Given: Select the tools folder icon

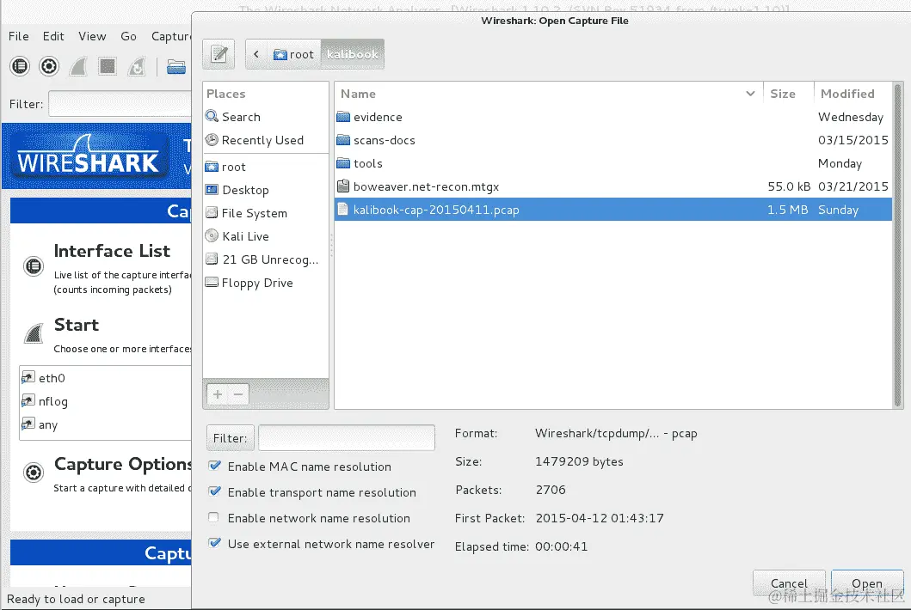Looking at the screenshot, I should (343, 163).
